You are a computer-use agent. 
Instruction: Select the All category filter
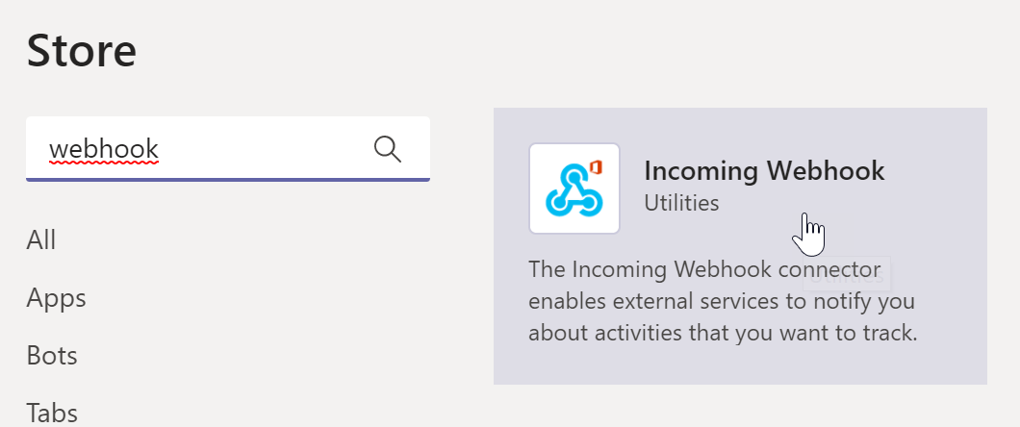tap(41, 239)
